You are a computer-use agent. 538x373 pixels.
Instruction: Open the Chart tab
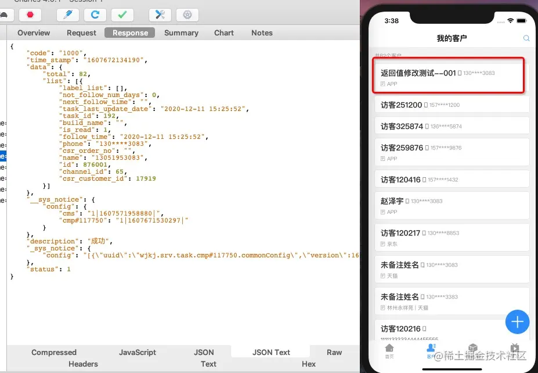(x=223, y=33)
